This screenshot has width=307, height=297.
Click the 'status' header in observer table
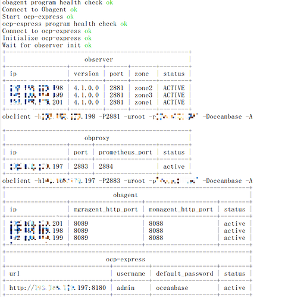coord(174,74)
